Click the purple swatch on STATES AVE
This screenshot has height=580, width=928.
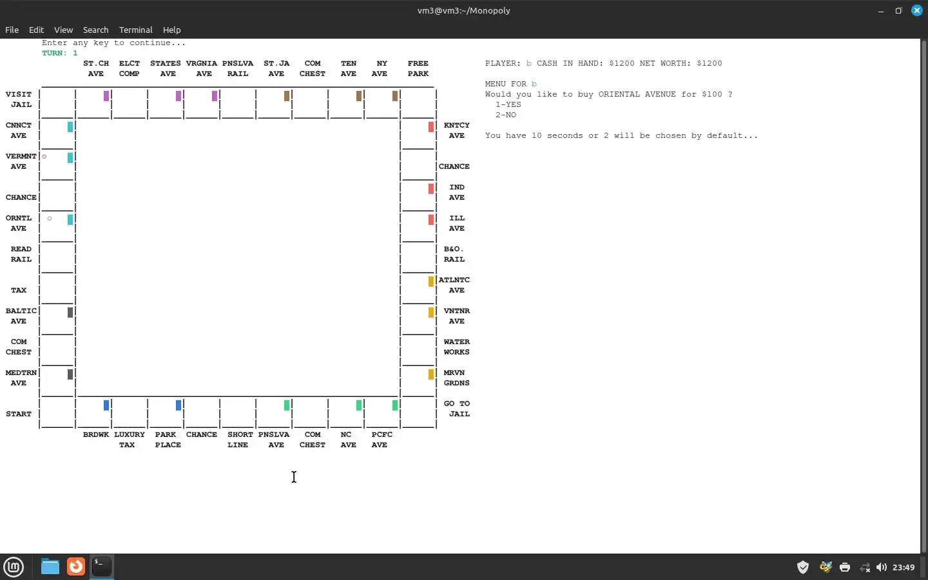(x=179, y=96)
